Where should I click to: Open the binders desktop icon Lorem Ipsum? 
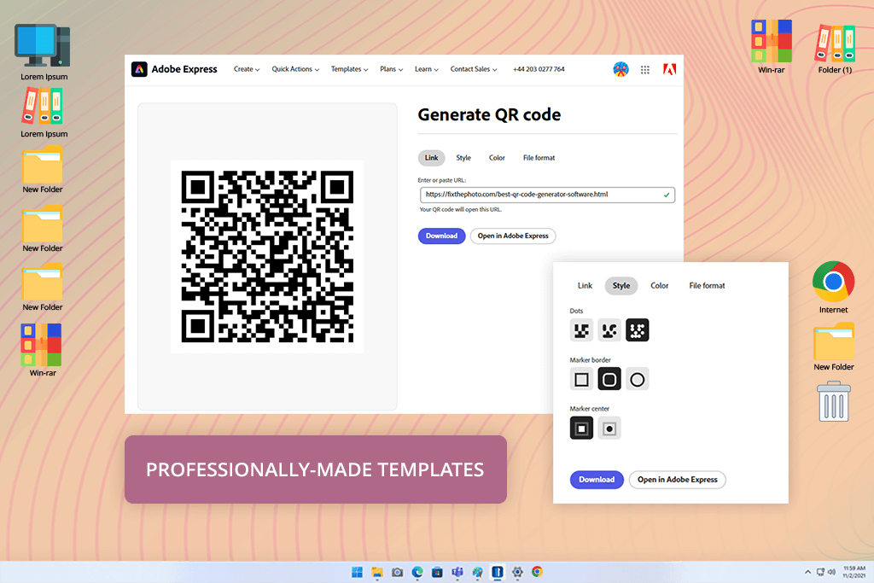coord(44,114)
